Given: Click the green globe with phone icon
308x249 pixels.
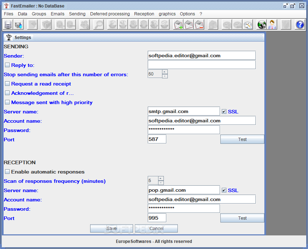Looking at the screenshot, I should point(261,25).
